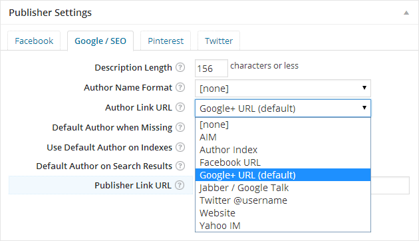The width and height of the screenshot is (419, 241).
Task: Choose AIM in the dropdown list
Action: point(283,137)
